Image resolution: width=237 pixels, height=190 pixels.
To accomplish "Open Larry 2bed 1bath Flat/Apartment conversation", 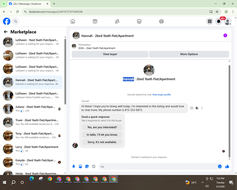I will click(32, 149).
